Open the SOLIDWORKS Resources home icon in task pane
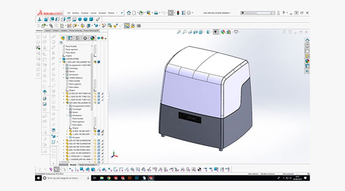Screen dimensions: 345x191 pos(307,40)
